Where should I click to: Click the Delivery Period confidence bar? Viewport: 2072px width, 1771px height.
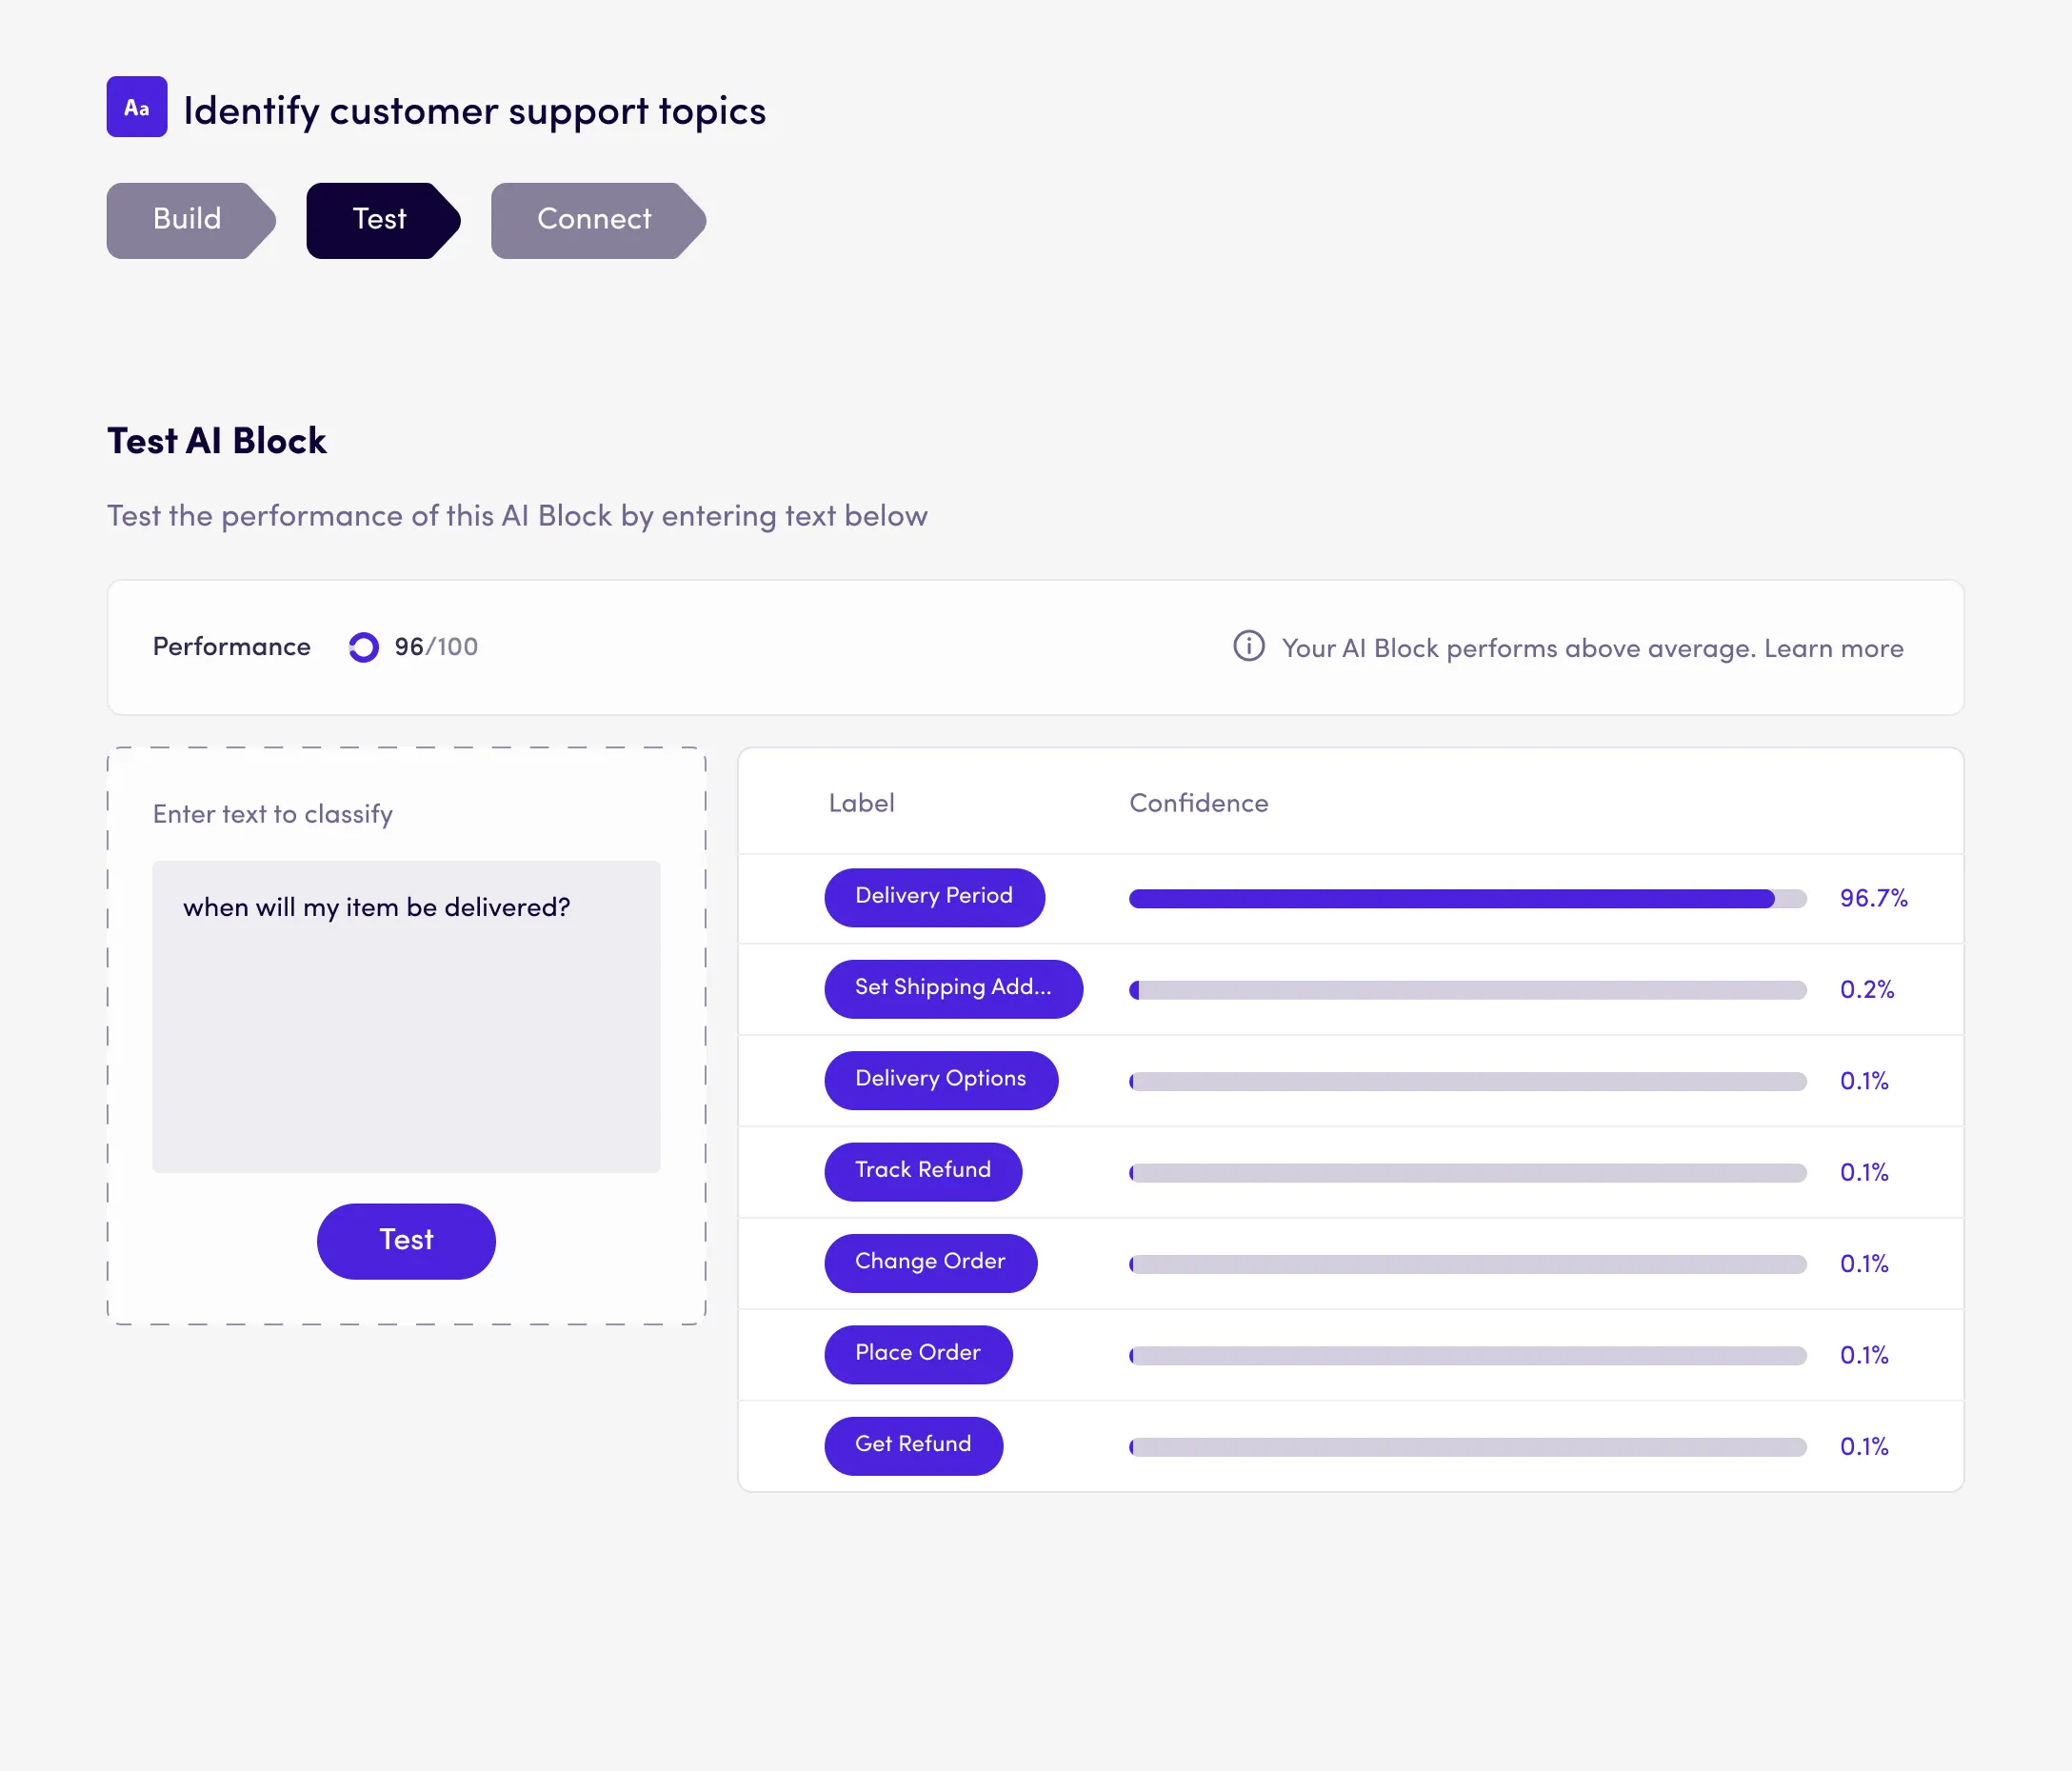[x=1465, y=898]
